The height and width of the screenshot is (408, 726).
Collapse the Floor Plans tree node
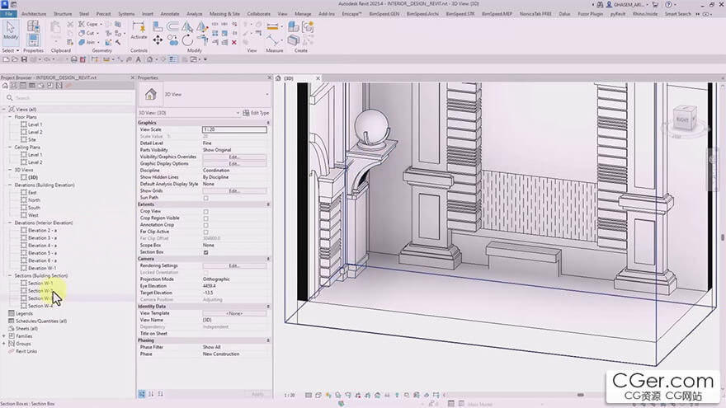[11, 117]
